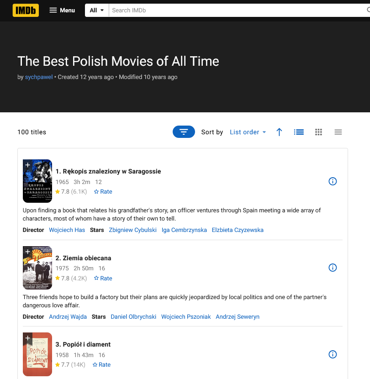370x379 pixels.
Task: Open Iga Cembrzynska's page
Action: tap(184, 230)
